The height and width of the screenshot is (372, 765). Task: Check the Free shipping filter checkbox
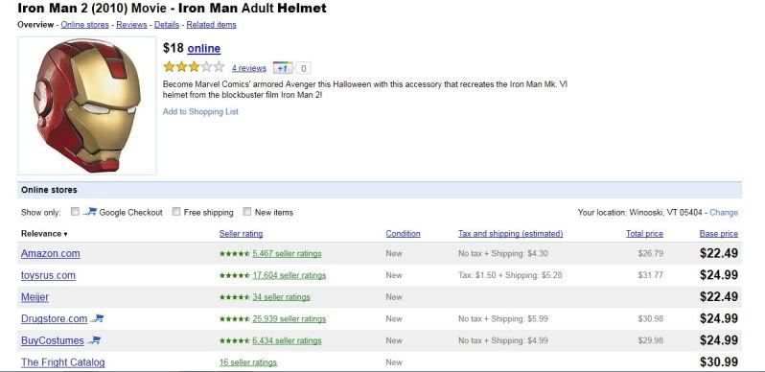pos(176,212)
